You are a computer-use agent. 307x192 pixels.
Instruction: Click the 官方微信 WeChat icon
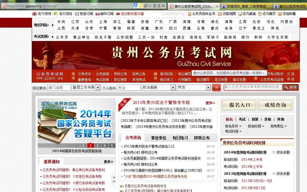[56, 14]
